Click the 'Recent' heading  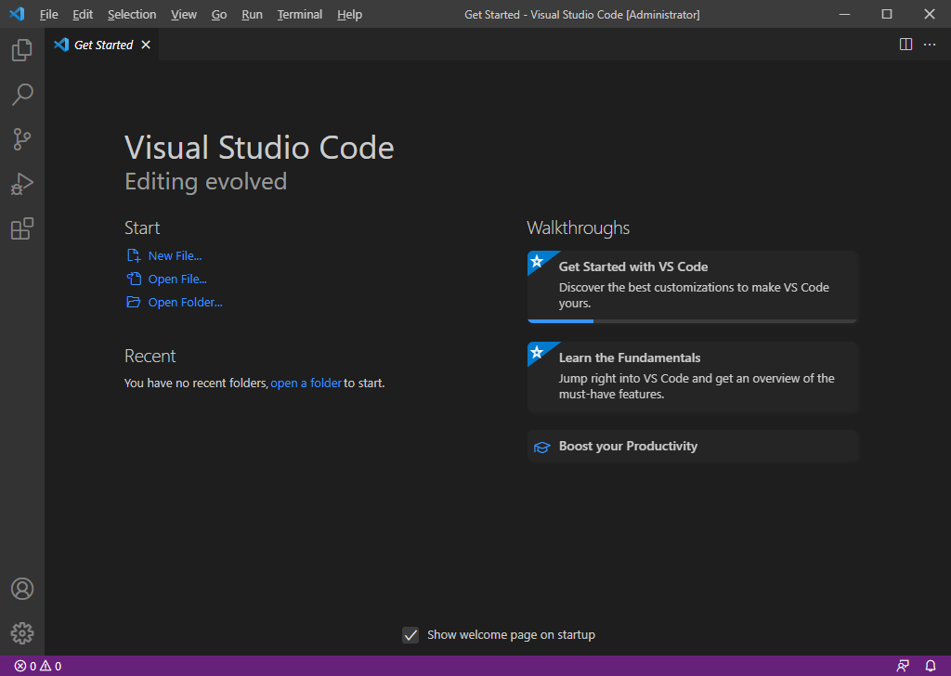point(150,356)
